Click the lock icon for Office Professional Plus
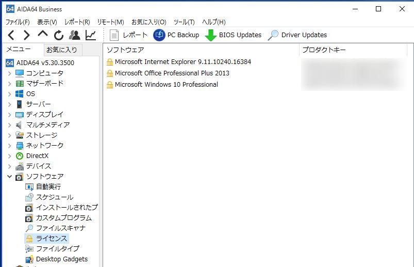 point(110,73)
